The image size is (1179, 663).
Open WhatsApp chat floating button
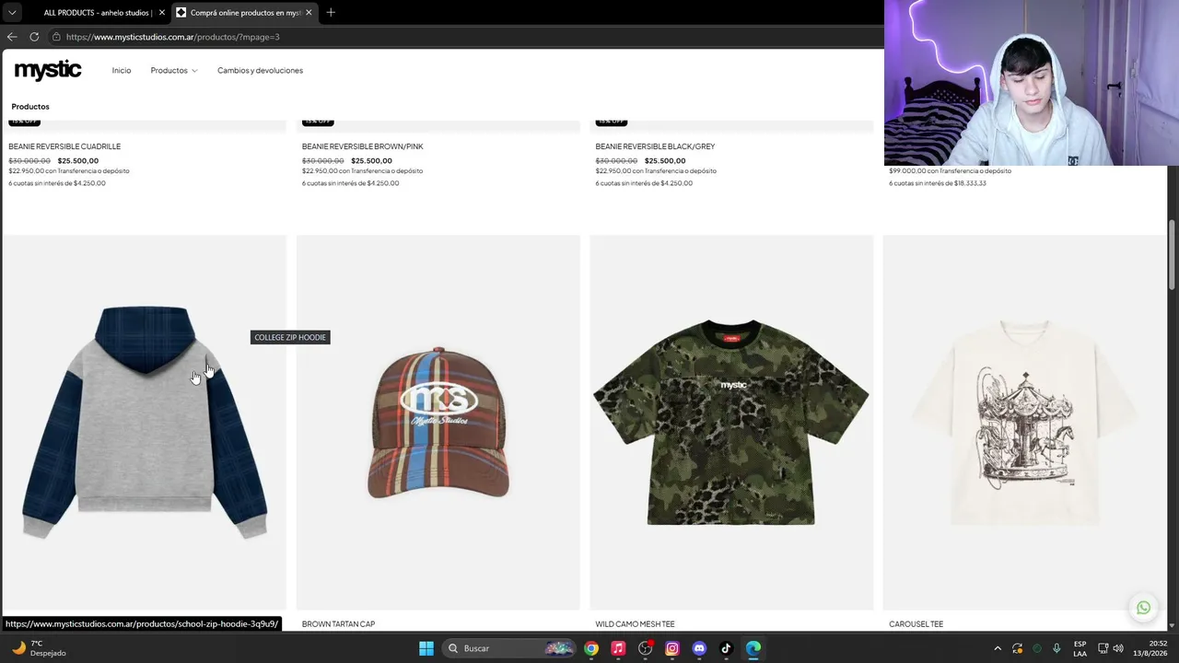click(x=1143, y=608)
